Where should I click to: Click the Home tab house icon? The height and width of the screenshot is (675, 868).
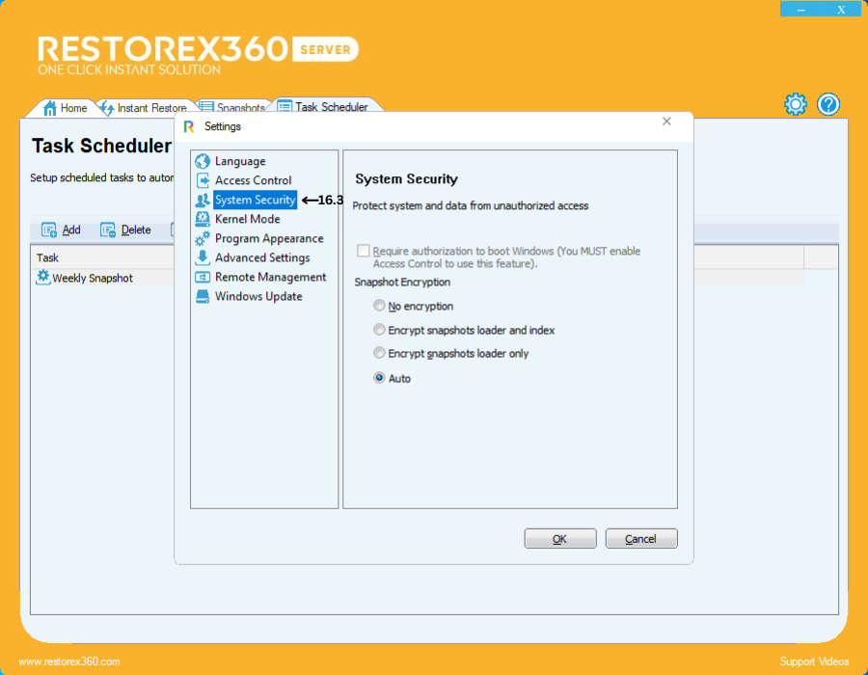point(50,108)
